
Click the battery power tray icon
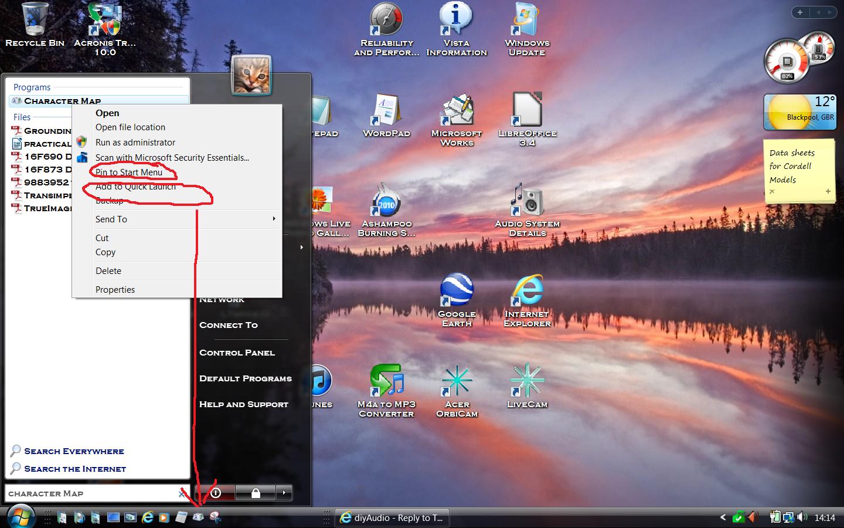[x=775, y=517]
